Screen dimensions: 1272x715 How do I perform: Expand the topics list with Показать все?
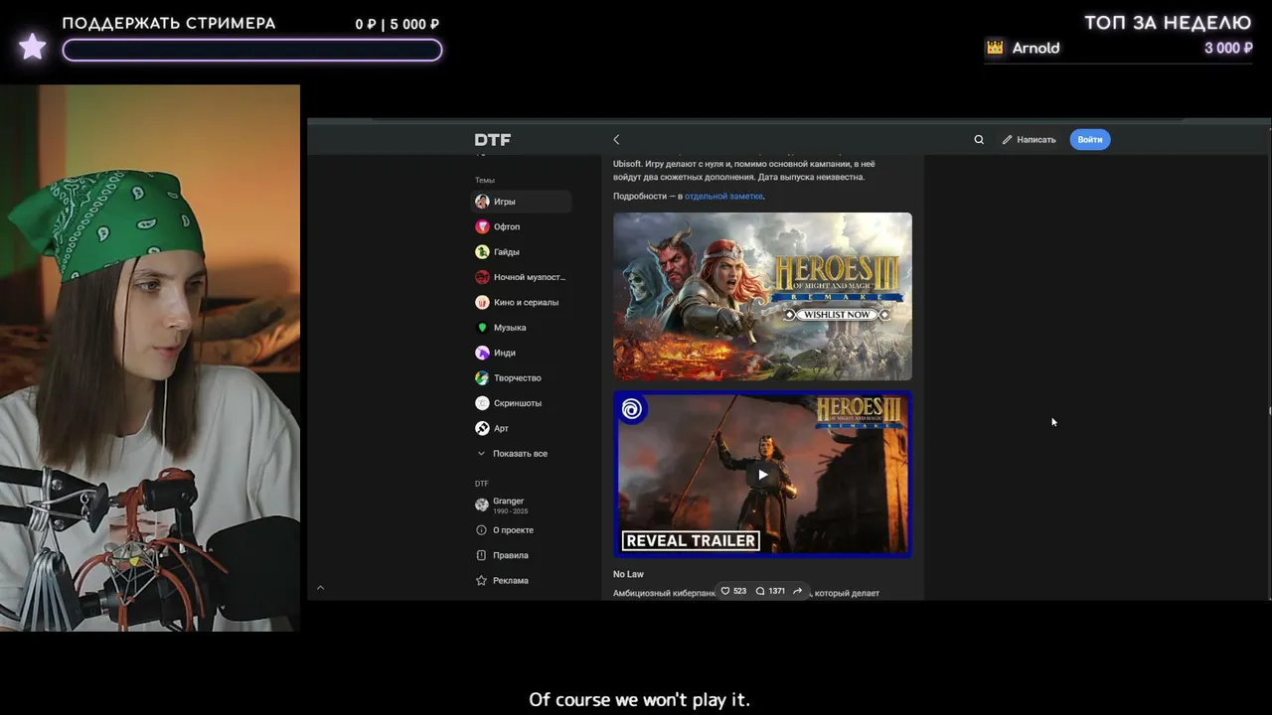pyautogui.click(x=513, y=454)
